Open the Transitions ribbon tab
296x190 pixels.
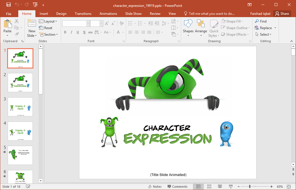[83, 14]
